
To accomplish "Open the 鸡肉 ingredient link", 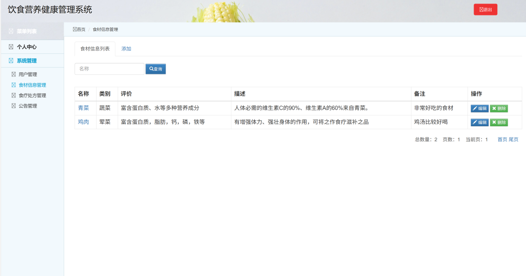I will [x=84, y=122].
